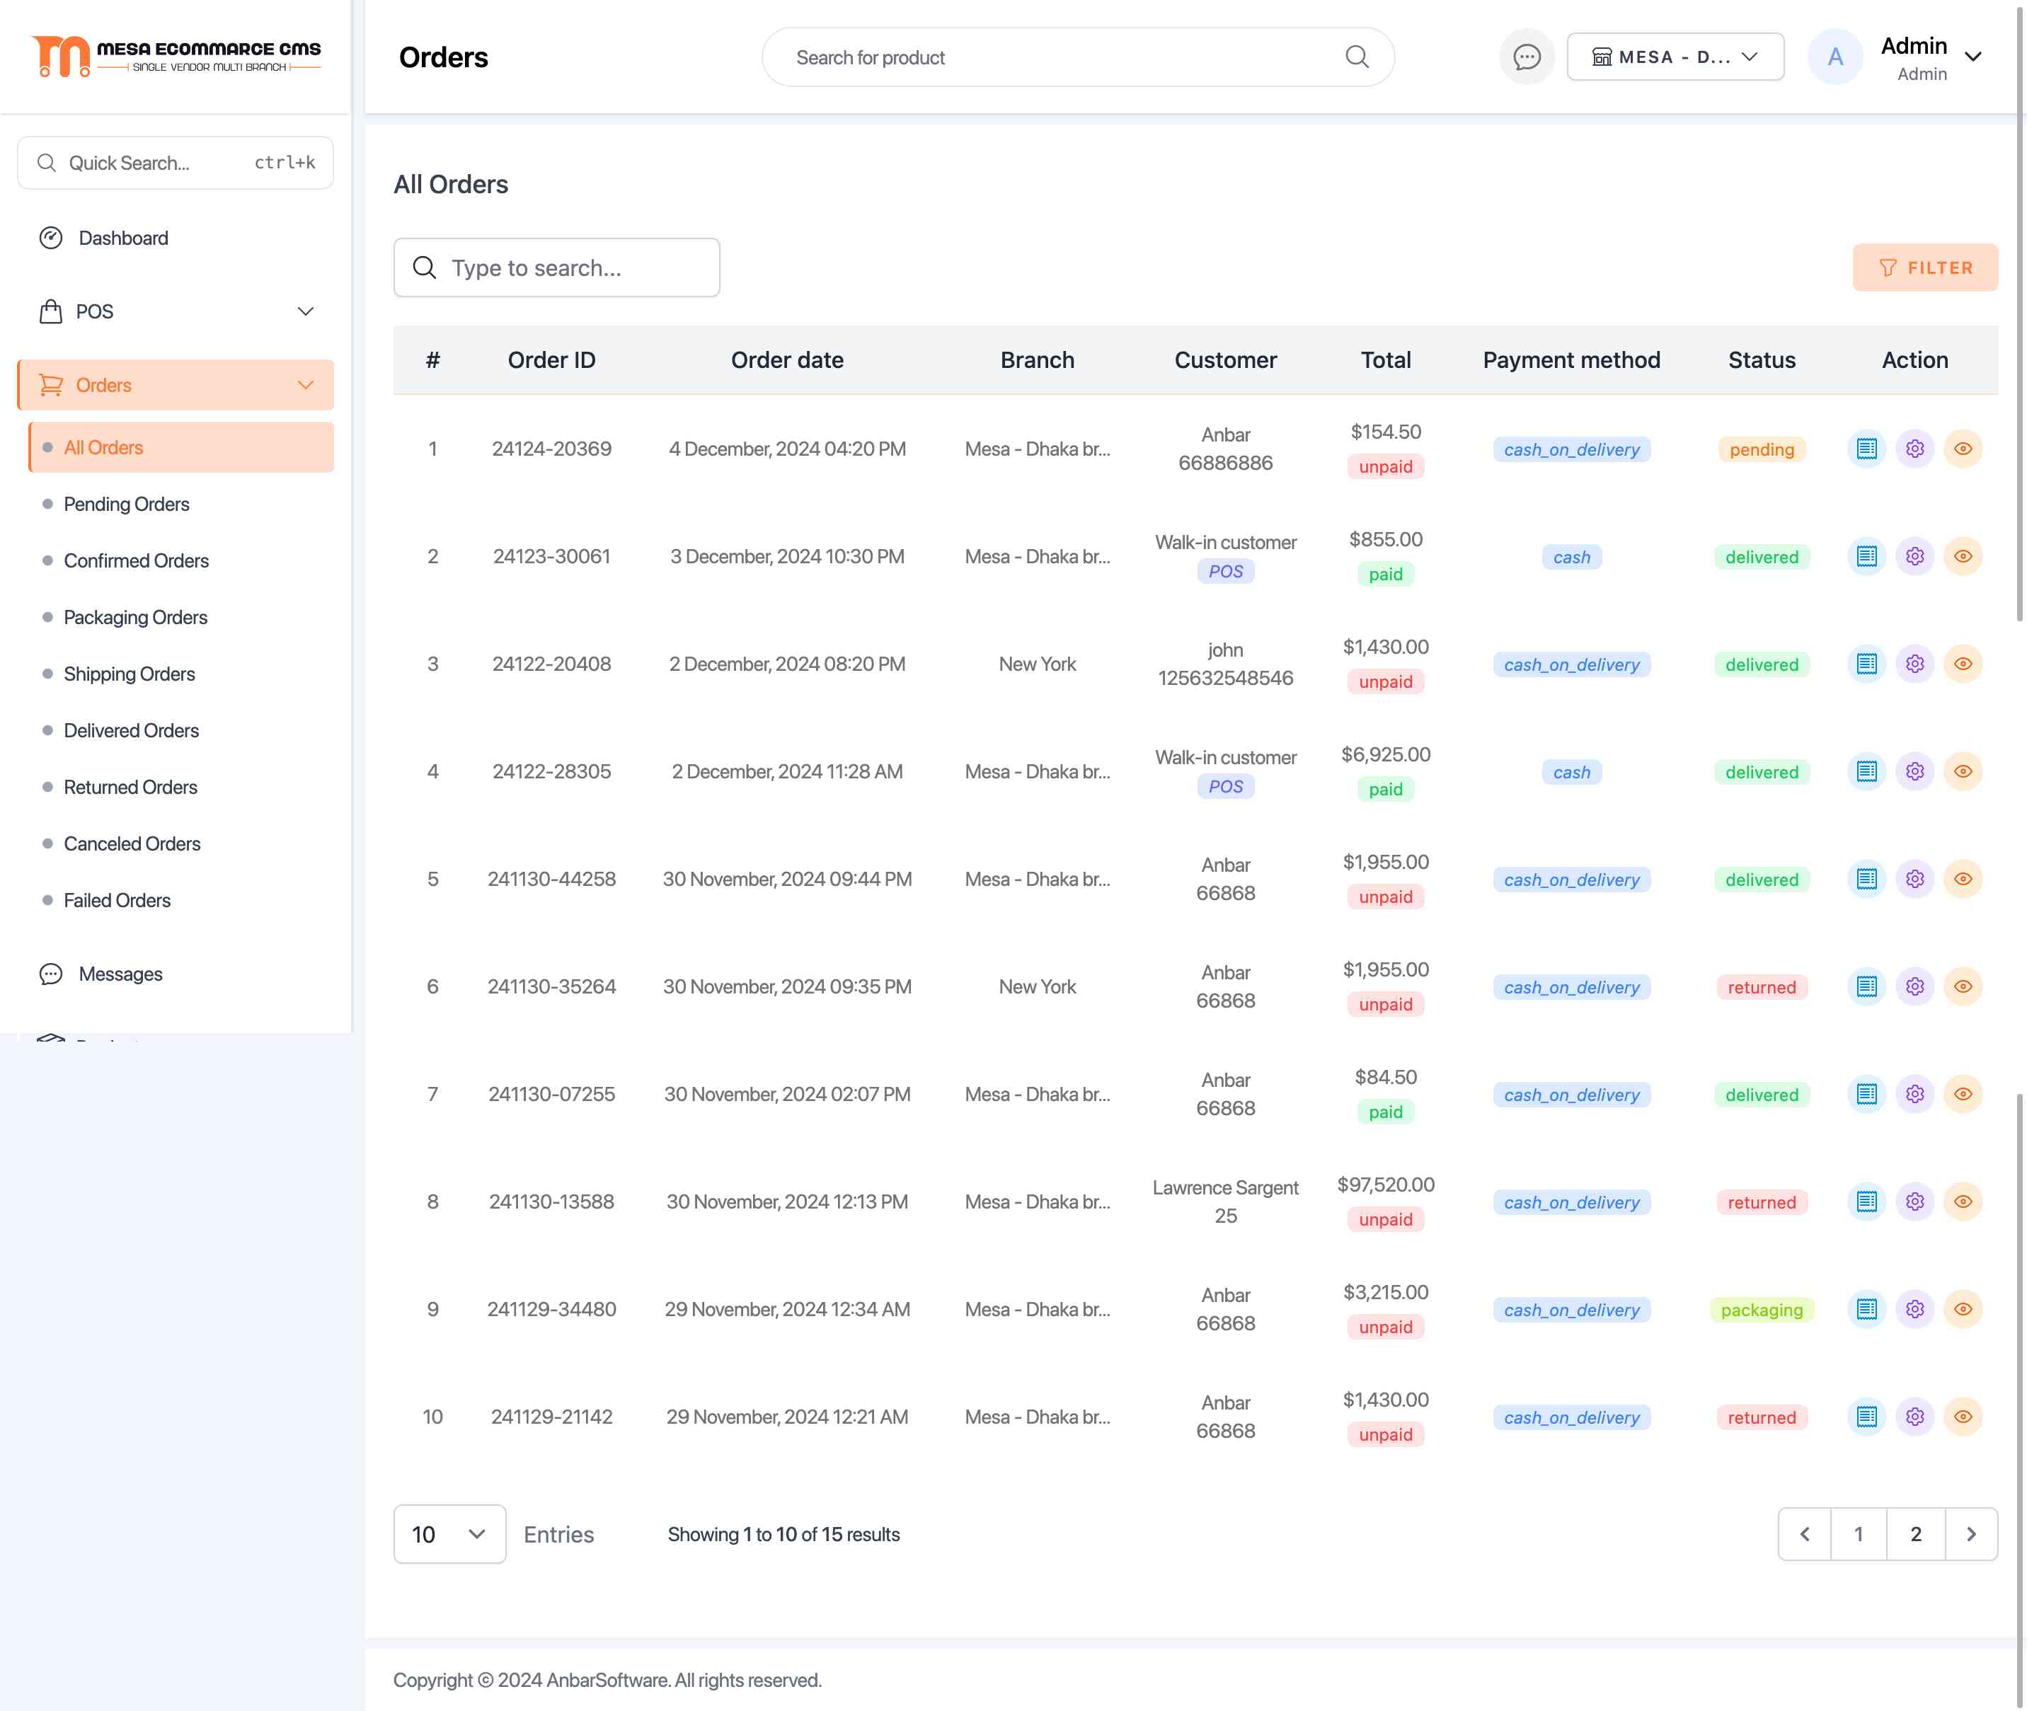This screenshot has height=1711, width=2027.
Task: View order 24122-20408 with the eye icon
Action: 1963,664
